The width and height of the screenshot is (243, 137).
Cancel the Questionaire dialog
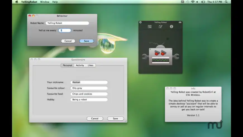95,119
